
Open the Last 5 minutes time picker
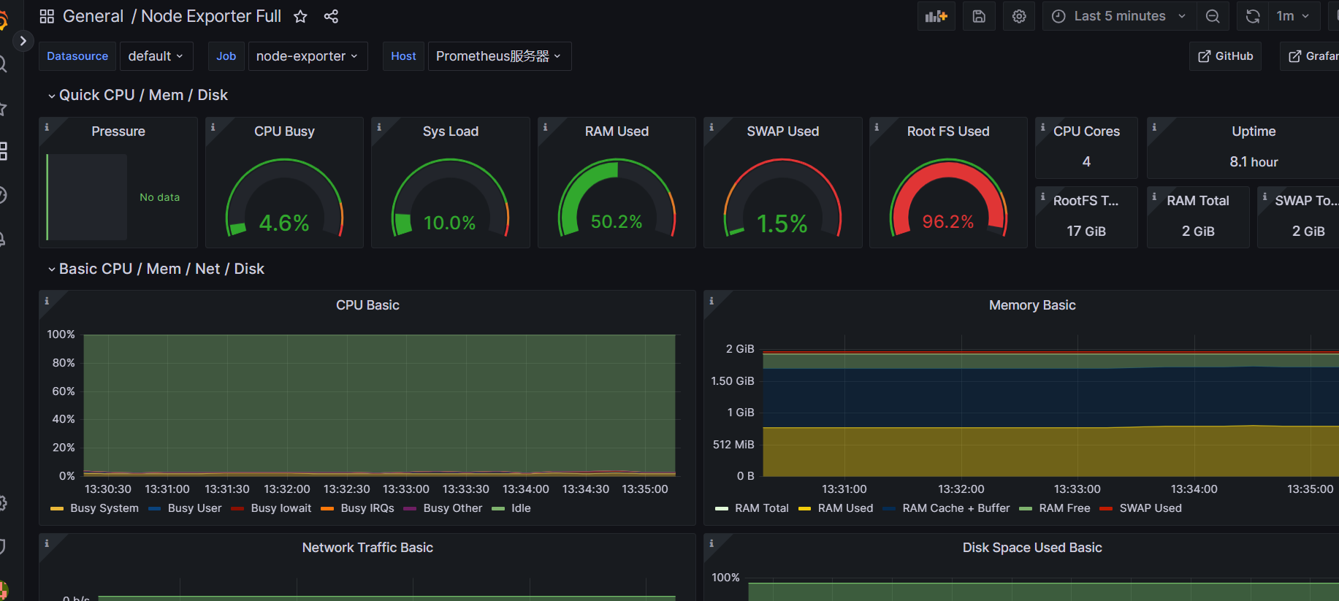[1119, 16]
